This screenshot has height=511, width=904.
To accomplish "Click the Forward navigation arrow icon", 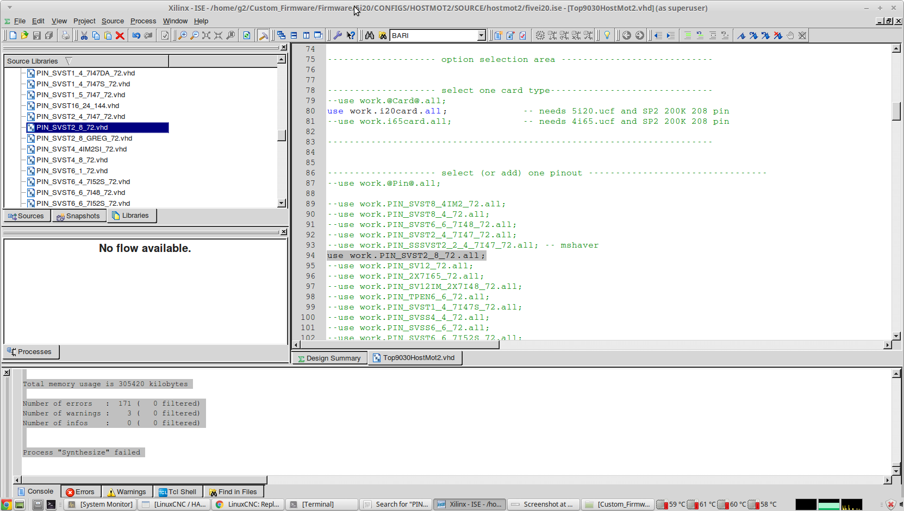I will pyautogui.click(x=640, y=35).
